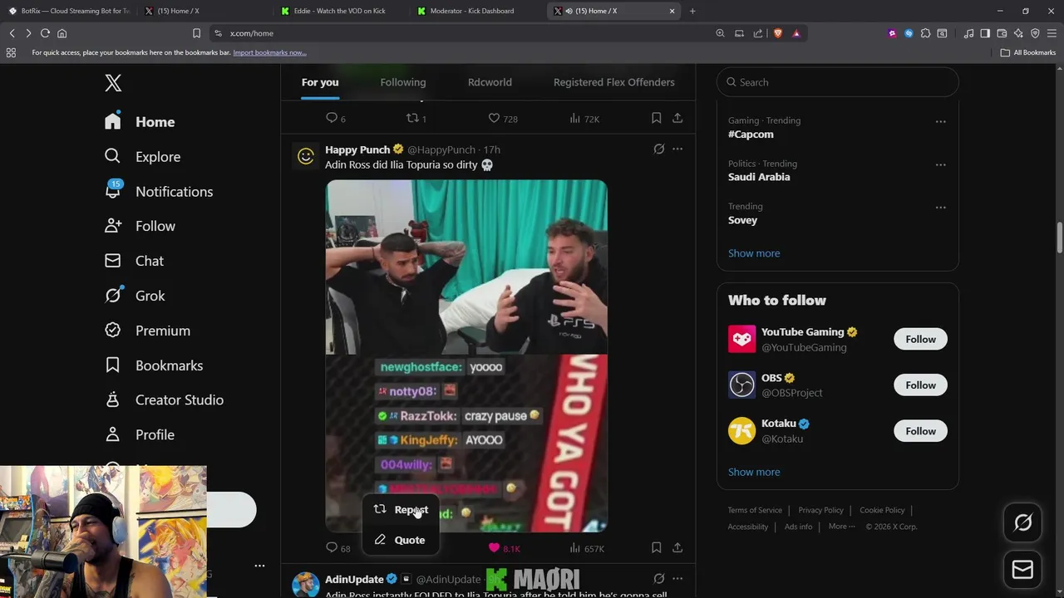Click the browser home button
The height and width of the screenshot is (598, 1064).
coord(62,33)
